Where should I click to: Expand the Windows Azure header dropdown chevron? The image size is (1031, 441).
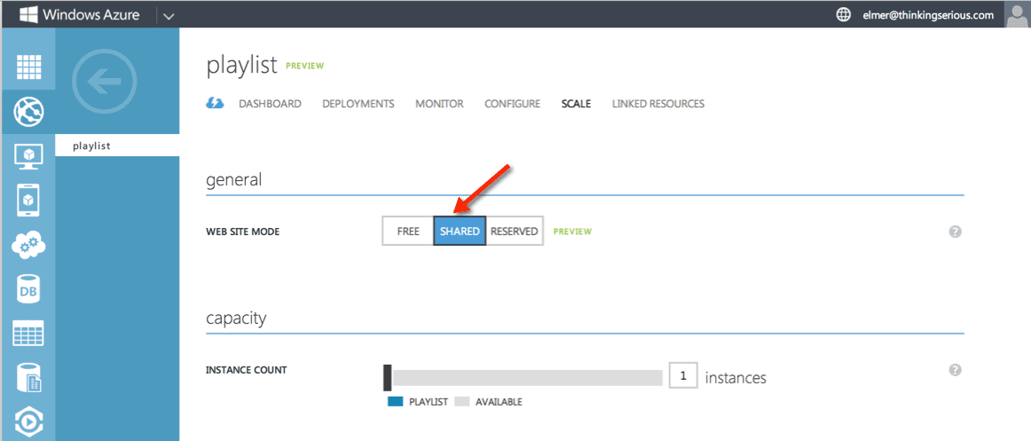(169, 15)
